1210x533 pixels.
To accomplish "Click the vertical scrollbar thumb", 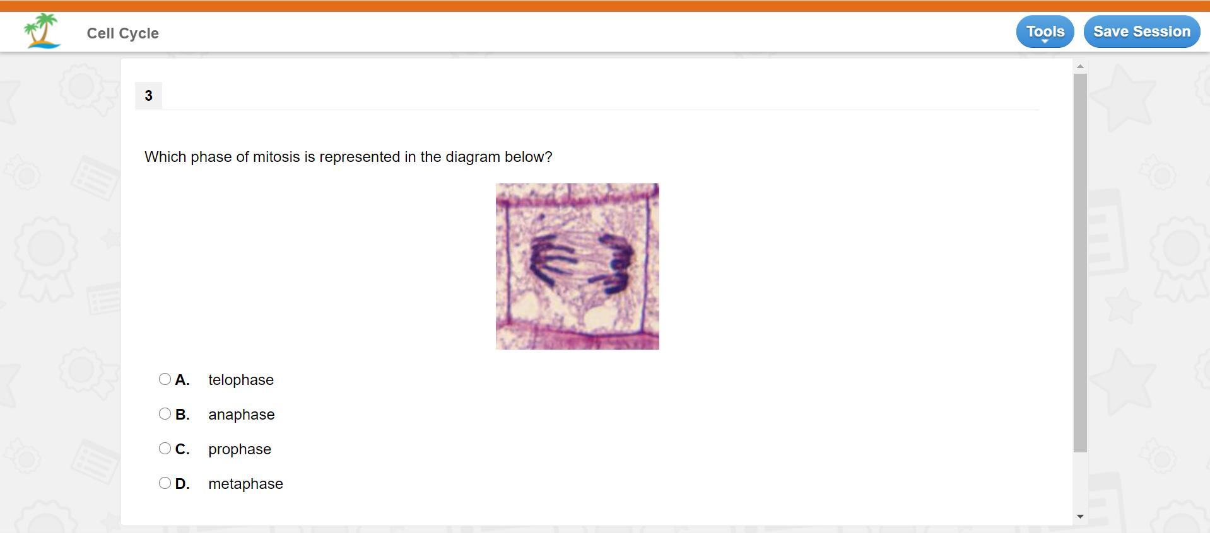I will 1080,263.
